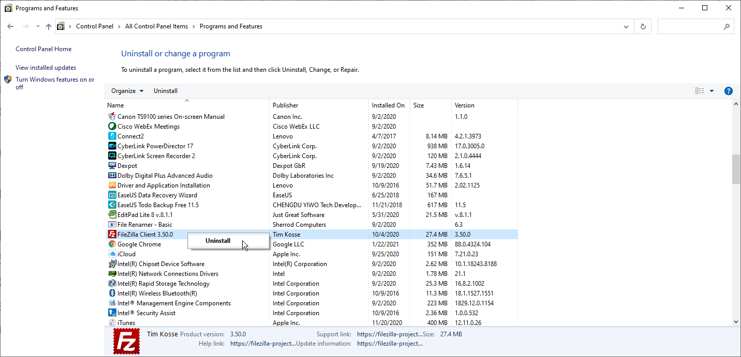Open Turn Windows features on or off
Viewport: 741px width, 357px height.
(55, 83)
